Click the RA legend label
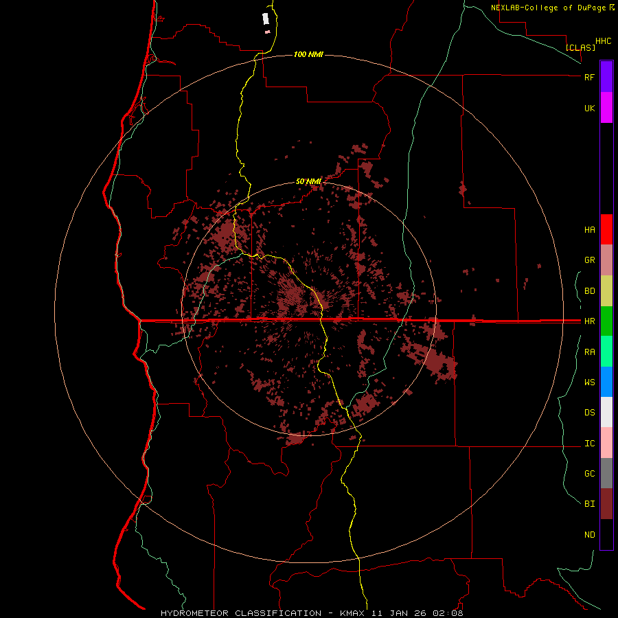 click(x=589, y=352)
